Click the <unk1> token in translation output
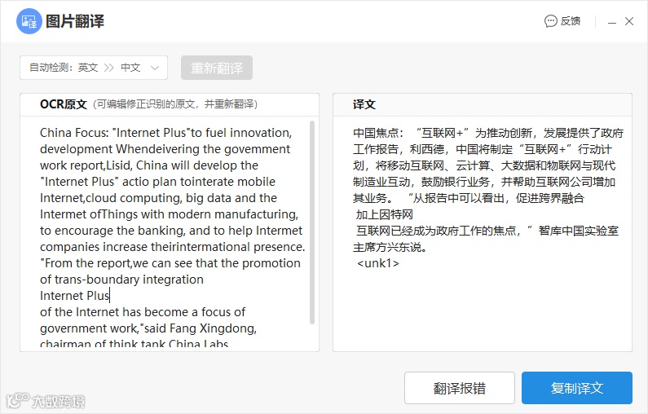The image size is (648, 414). coord(377,263)
